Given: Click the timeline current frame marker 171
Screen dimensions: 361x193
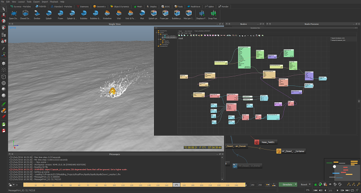Looking at the screenshot, I should 177,185.
